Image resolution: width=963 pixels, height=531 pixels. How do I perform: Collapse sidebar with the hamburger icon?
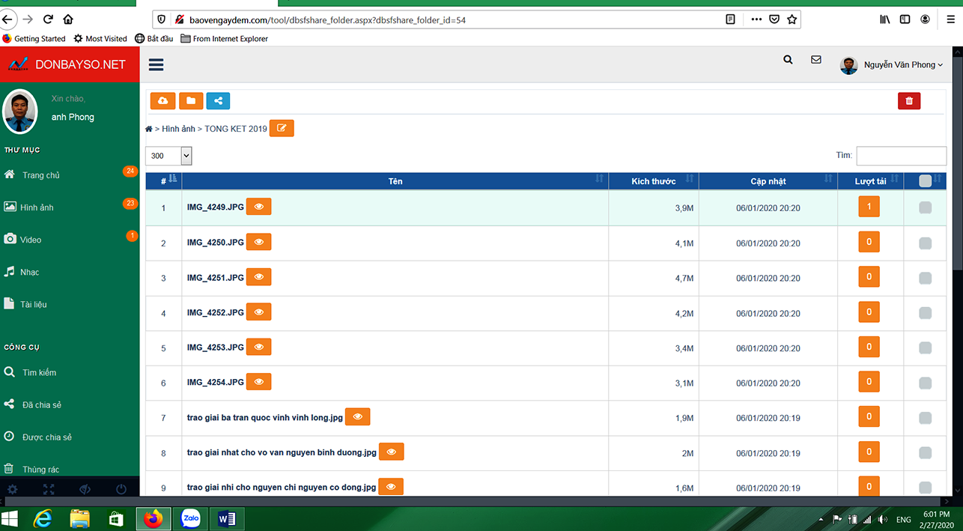pos(156,64)
